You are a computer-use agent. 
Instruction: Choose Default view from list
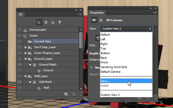pos(126,34)
